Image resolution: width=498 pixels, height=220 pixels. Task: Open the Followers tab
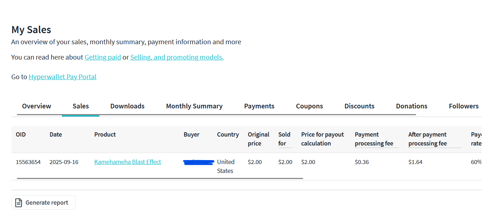click(x=463, y=106)
